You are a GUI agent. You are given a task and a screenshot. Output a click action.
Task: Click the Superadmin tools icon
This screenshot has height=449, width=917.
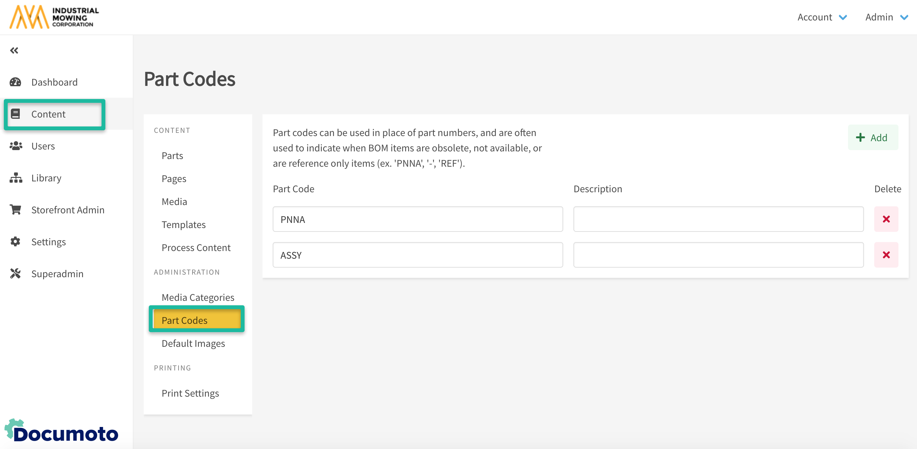[x=15, y=273]
